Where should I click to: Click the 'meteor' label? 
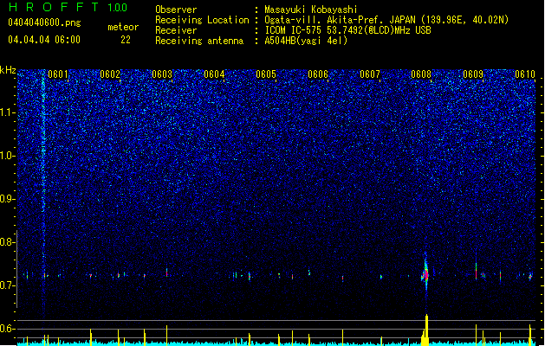[x=123, y=27]
